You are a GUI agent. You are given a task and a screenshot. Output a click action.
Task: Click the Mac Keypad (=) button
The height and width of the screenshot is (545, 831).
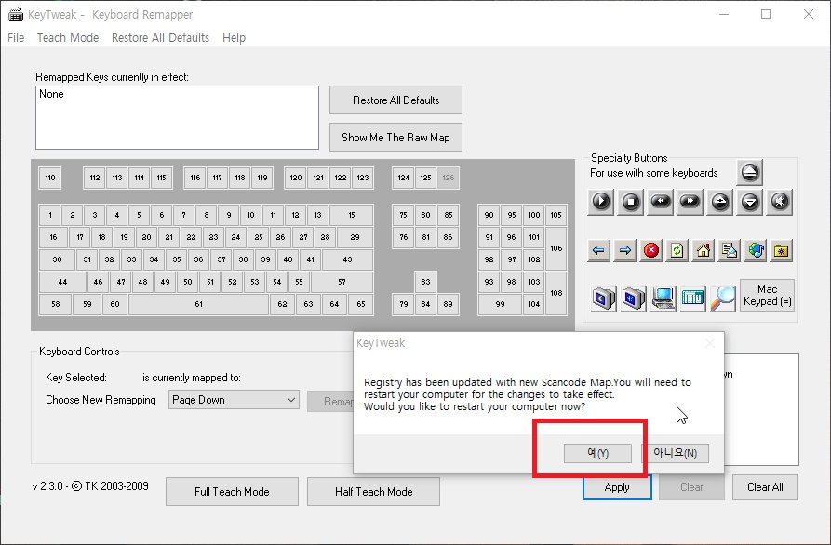767,296
